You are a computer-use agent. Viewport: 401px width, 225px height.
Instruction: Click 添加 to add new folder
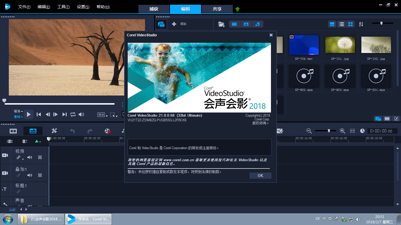pyautogui.click(x=179, y=24)
